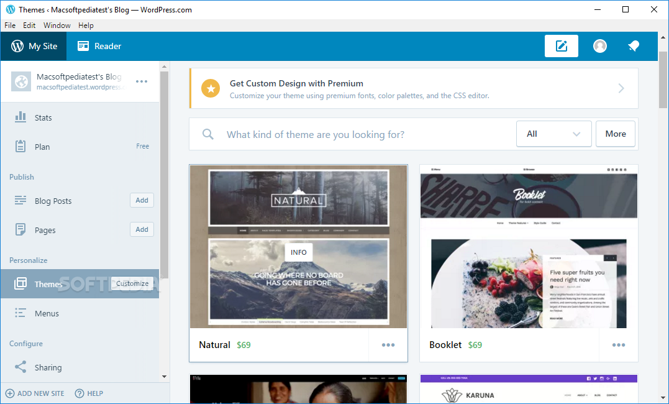Select Menus in the sidebar
The width and height of the screenshot is (669, 404).
click(x=80, y=313)
